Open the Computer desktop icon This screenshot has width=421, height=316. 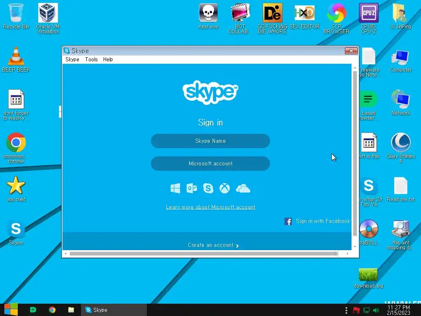(x=400, y=60)
